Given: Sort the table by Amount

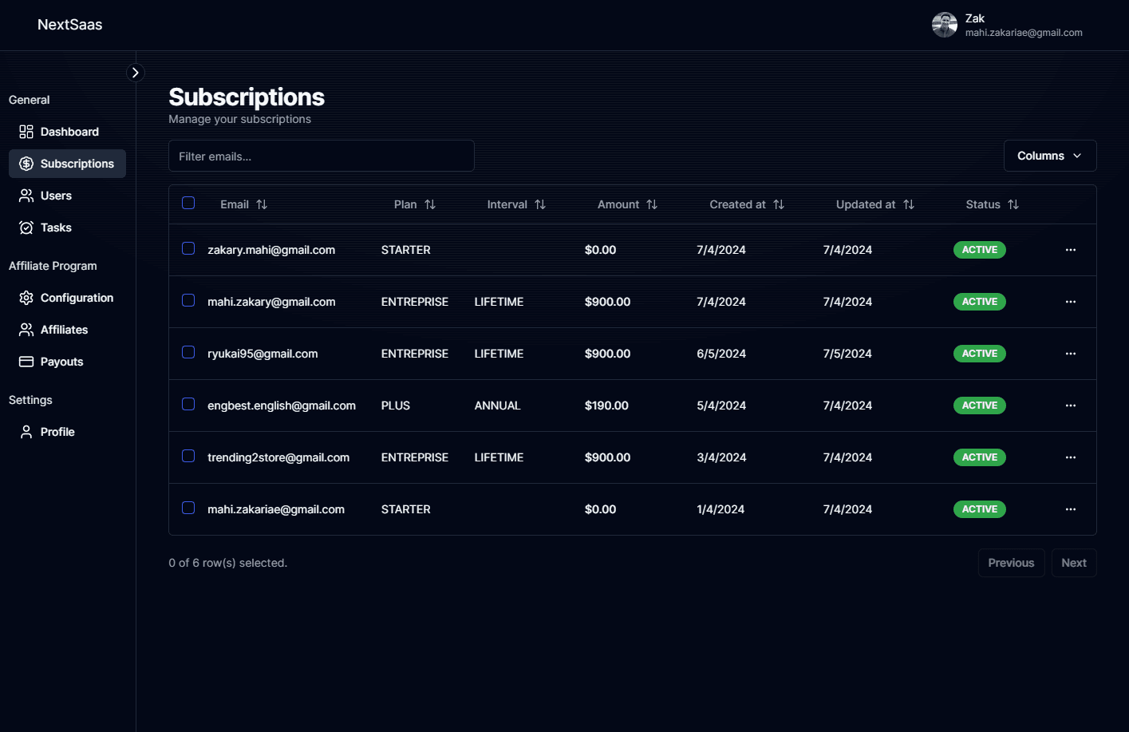Looking at the screenshot, I should (627, 204).
